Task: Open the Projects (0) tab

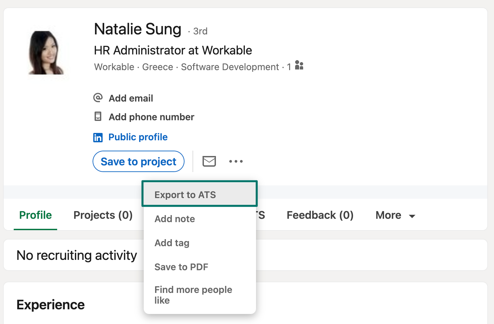Action: tap(103, 215)
